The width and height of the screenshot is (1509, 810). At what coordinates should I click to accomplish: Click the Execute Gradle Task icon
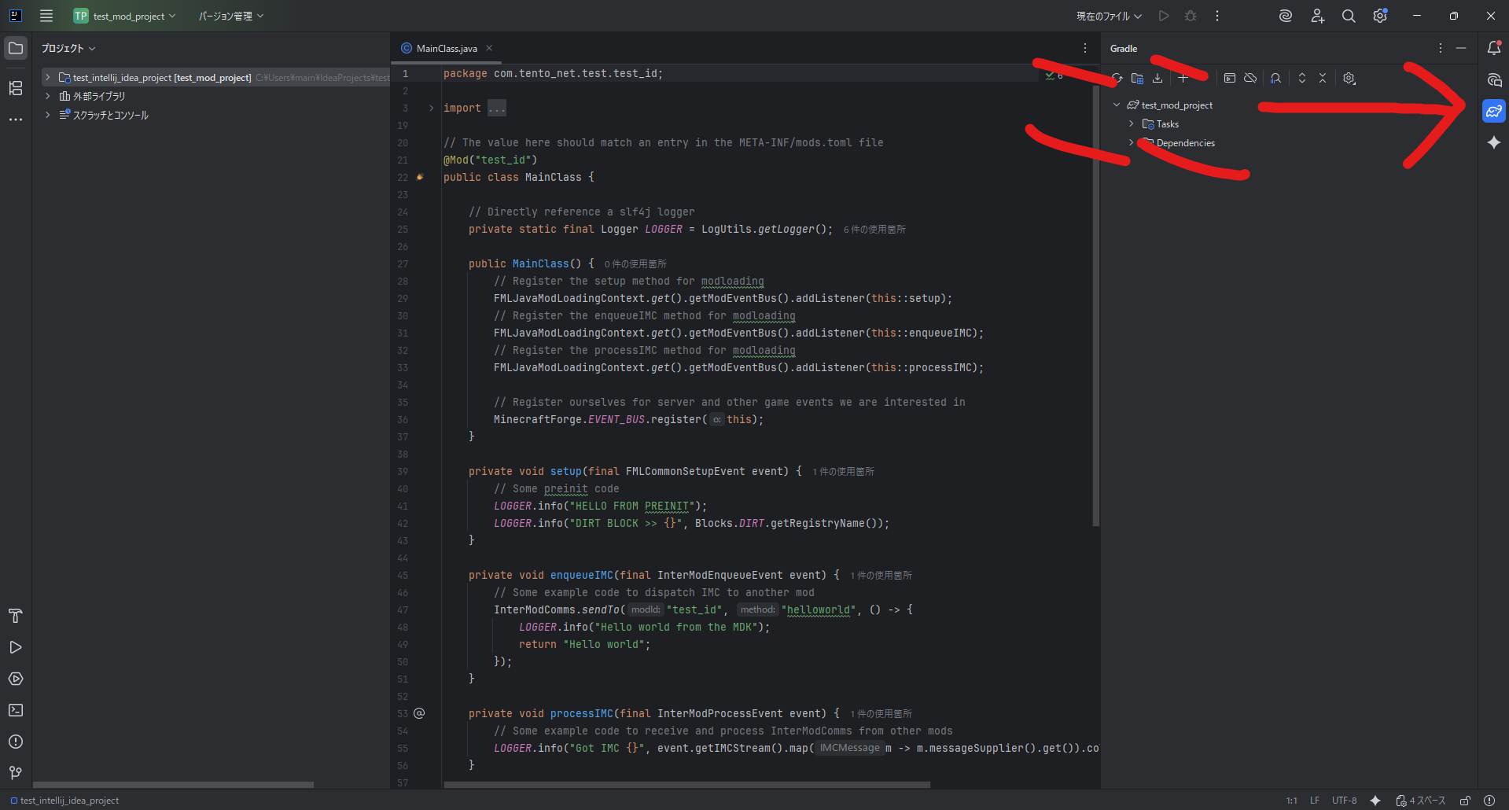pos(1230,79)
